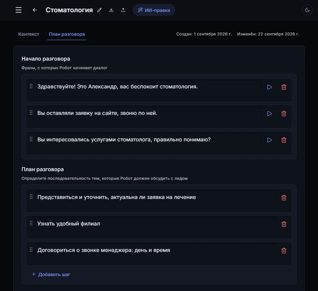Screen dimensions: 318x291
Task: Click the 'Изменён: 22 сентября 2026 г.' text
Action: [268, 34]
